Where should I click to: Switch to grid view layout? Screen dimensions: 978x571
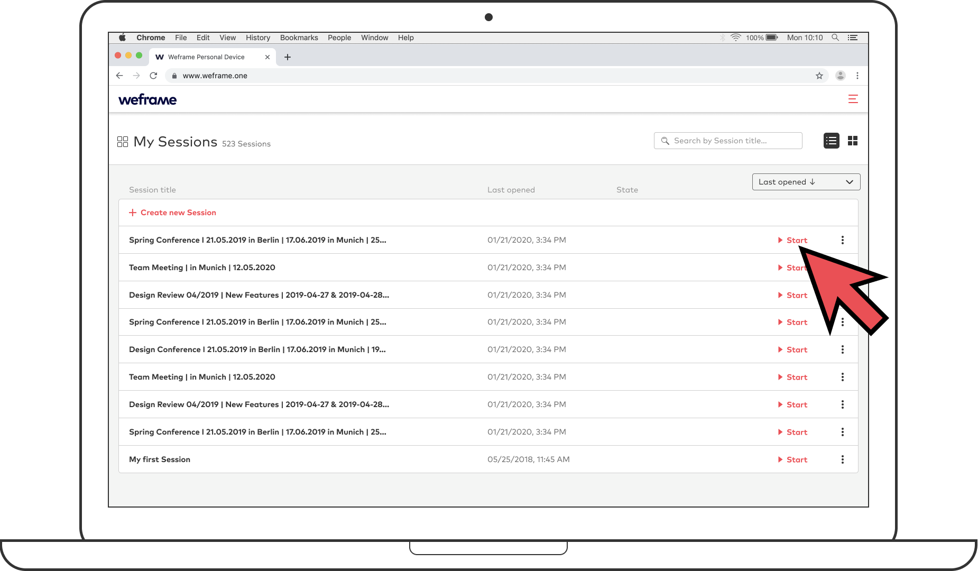click(852, 141)
